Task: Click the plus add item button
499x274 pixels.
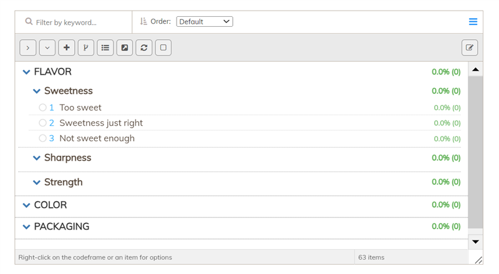Action: (x=67, y=48)
